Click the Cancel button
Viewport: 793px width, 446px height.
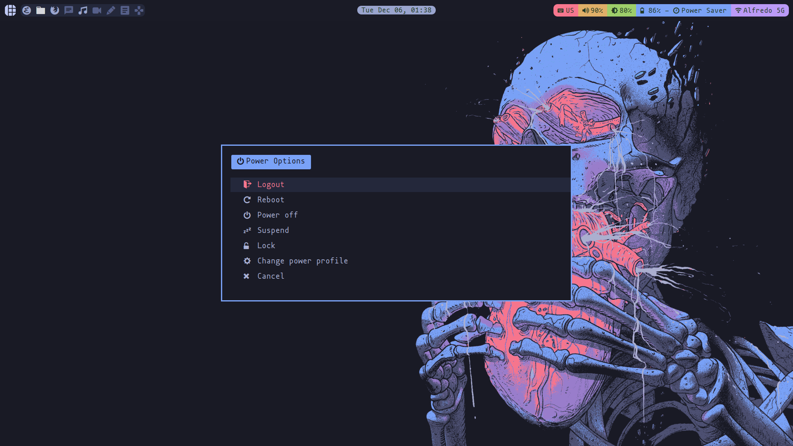point(271,275)
